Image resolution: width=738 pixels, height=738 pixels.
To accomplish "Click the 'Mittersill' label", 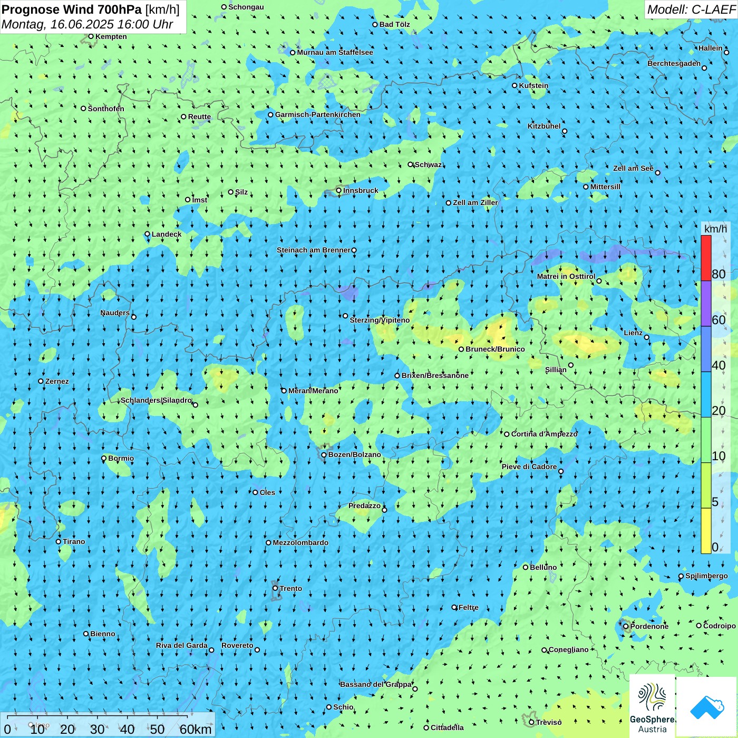I will [606, 187].
